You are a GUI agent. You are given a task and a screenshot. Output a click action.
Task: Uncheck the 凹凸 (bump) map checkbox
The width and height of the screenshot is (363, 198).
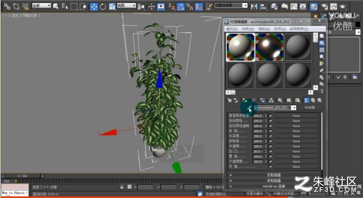point(270,151)
